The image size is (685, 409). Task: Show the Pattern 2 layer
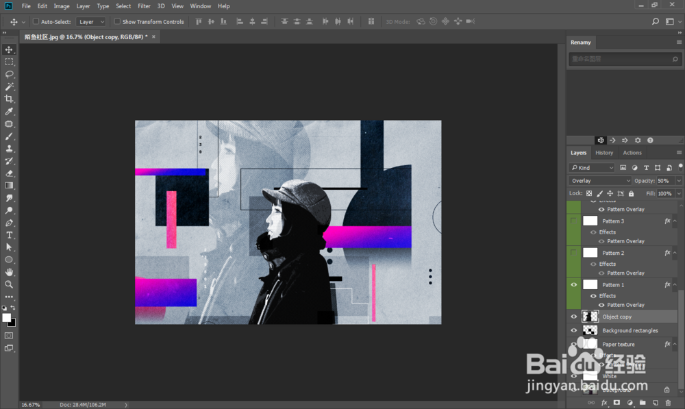[573, 253]
